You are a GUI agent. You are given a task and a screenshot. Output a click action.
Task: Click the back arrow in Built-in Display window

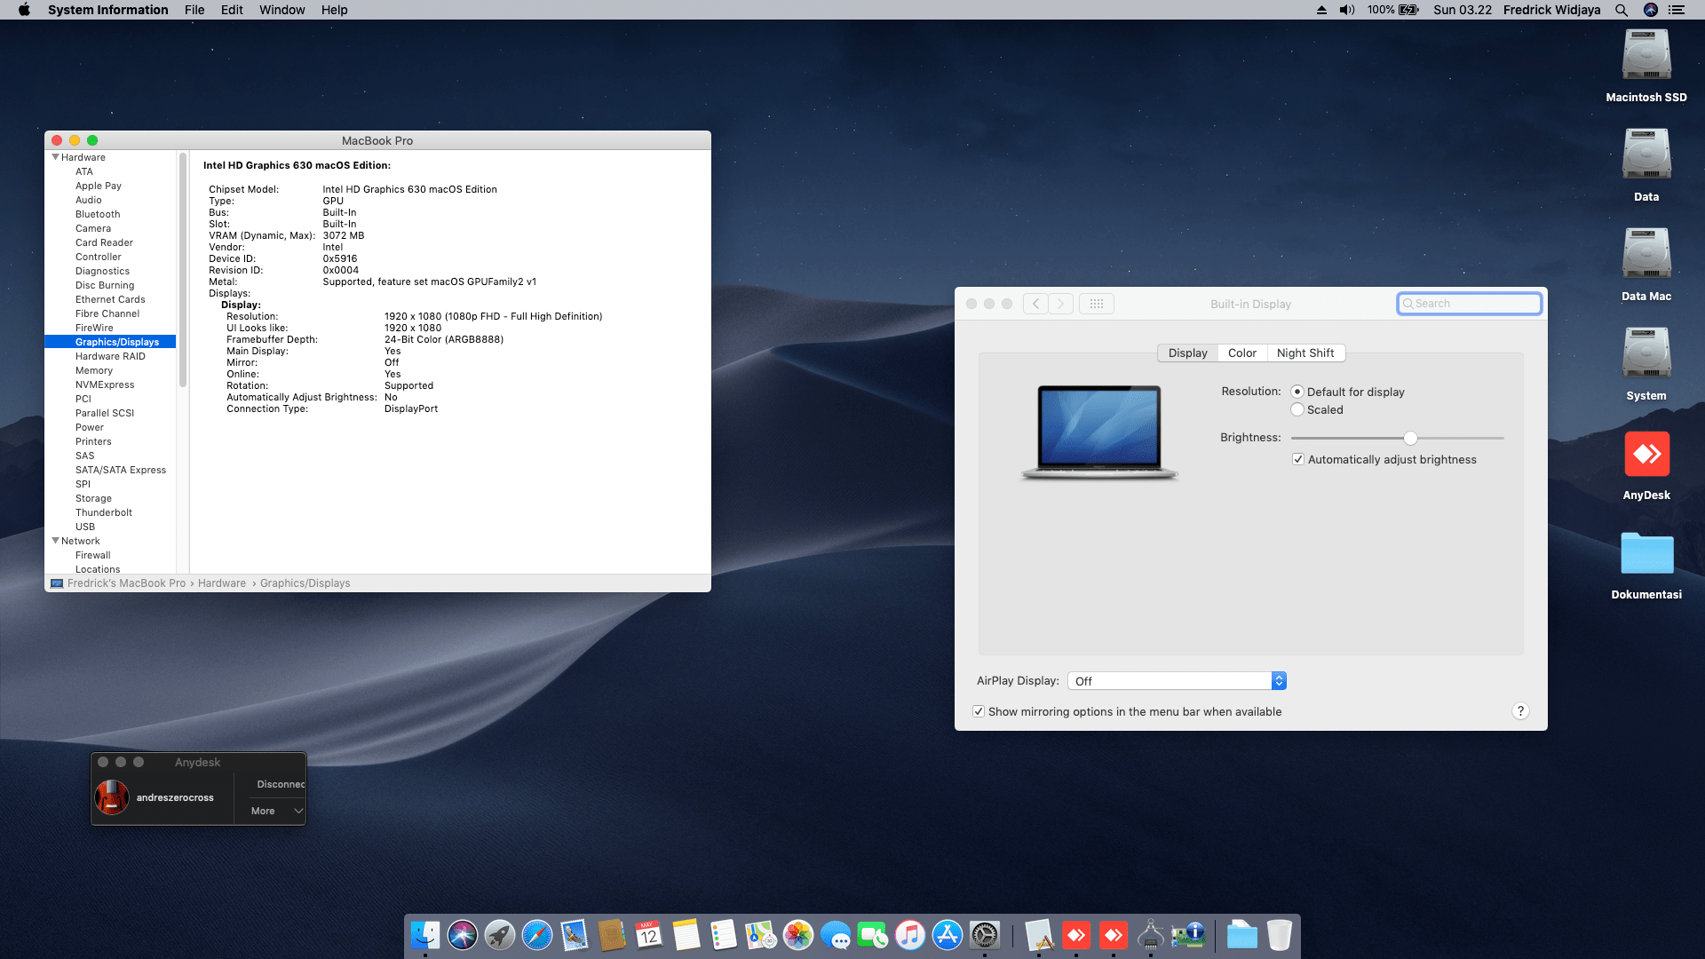1035,303
